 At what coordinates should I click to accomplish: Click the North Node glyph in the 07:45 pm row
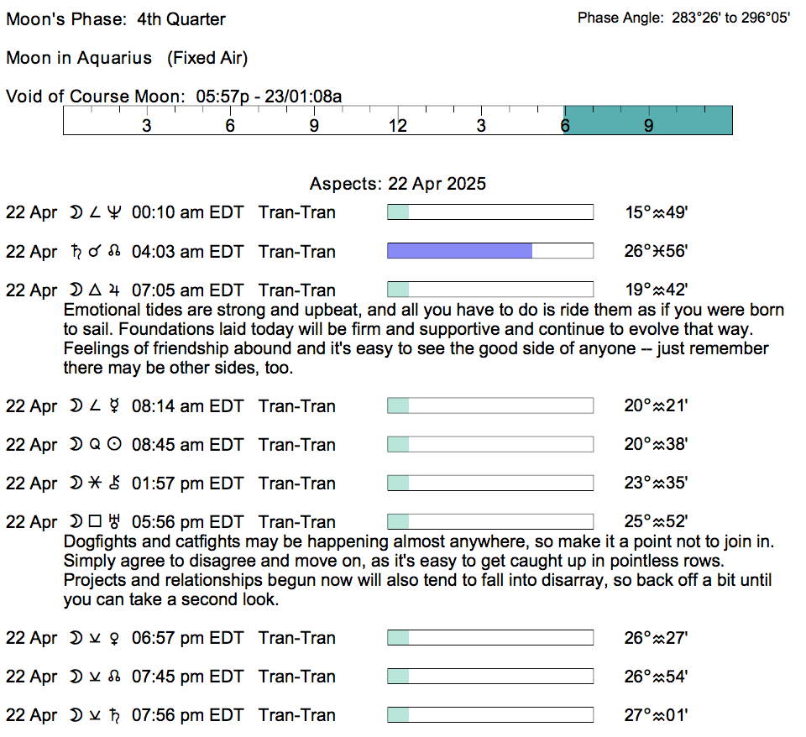(114, 677)
